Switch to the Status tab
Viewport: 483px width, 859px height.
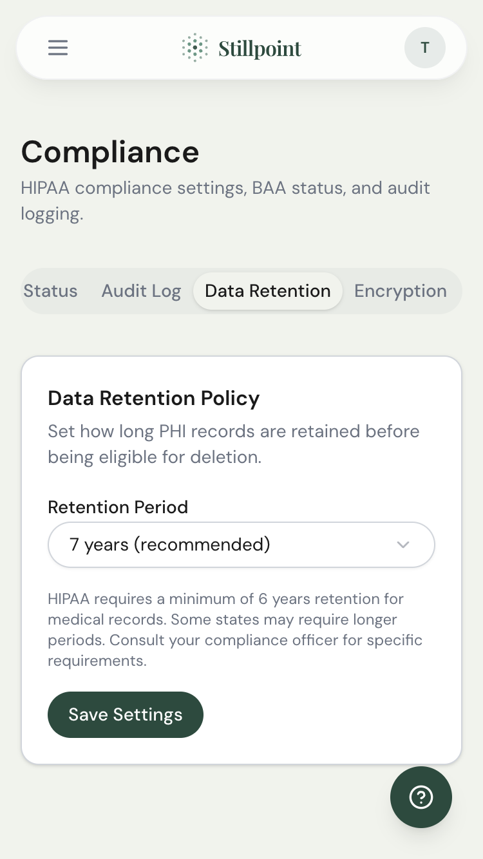(50, 291)
